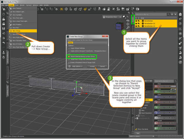Select Apply Active Viewport Transforms radio
Viewport: 184px width, 139px height.
[69, 51]
